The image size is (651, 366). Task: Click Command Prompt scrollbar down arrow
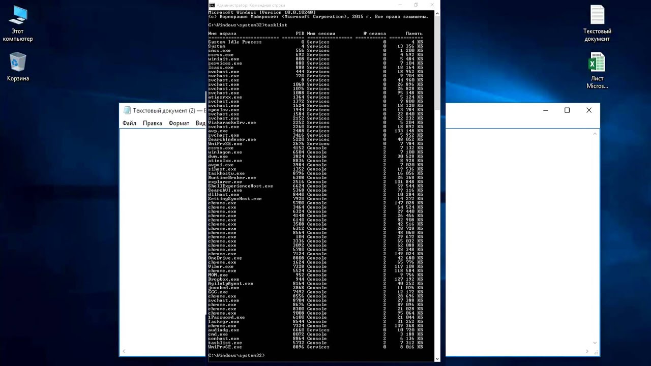click(437, 359)
